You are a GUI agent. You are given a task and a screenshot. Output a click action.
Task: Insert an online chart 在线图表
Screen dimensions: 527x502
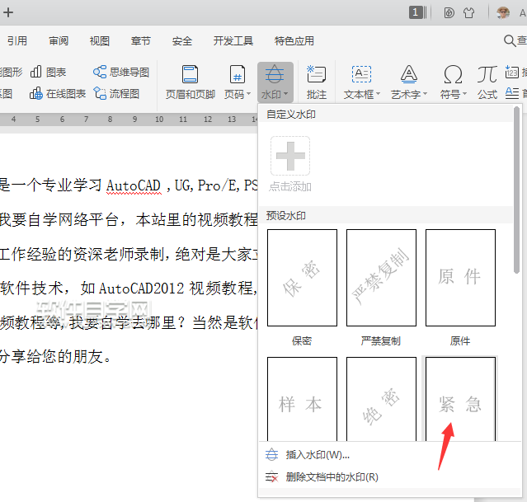pos(58,94)
